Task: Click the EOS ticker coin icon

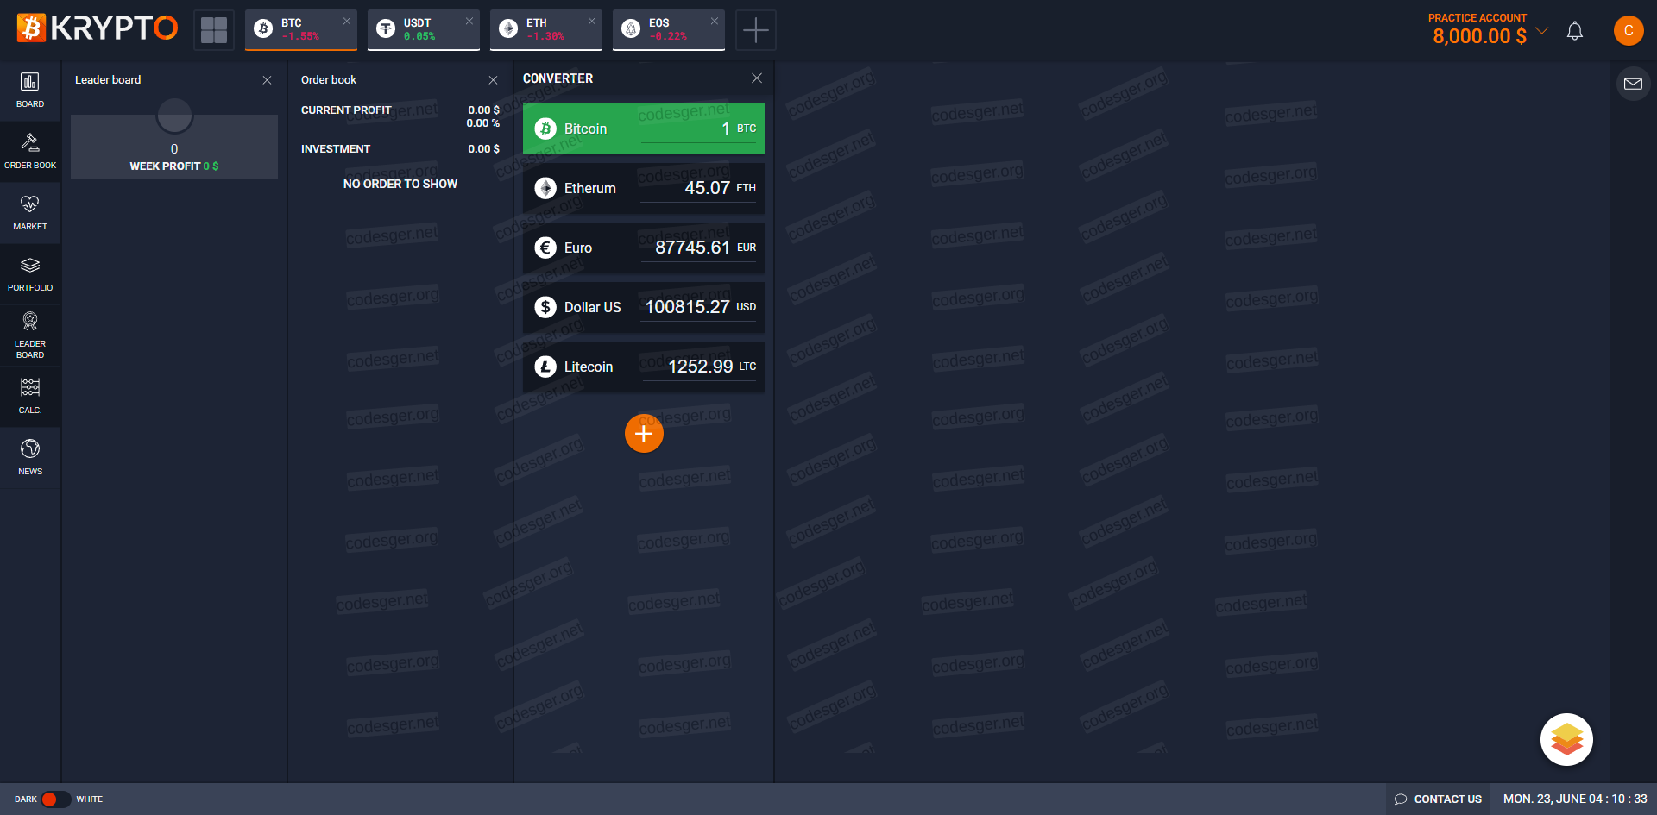Action: coord(631,29)
